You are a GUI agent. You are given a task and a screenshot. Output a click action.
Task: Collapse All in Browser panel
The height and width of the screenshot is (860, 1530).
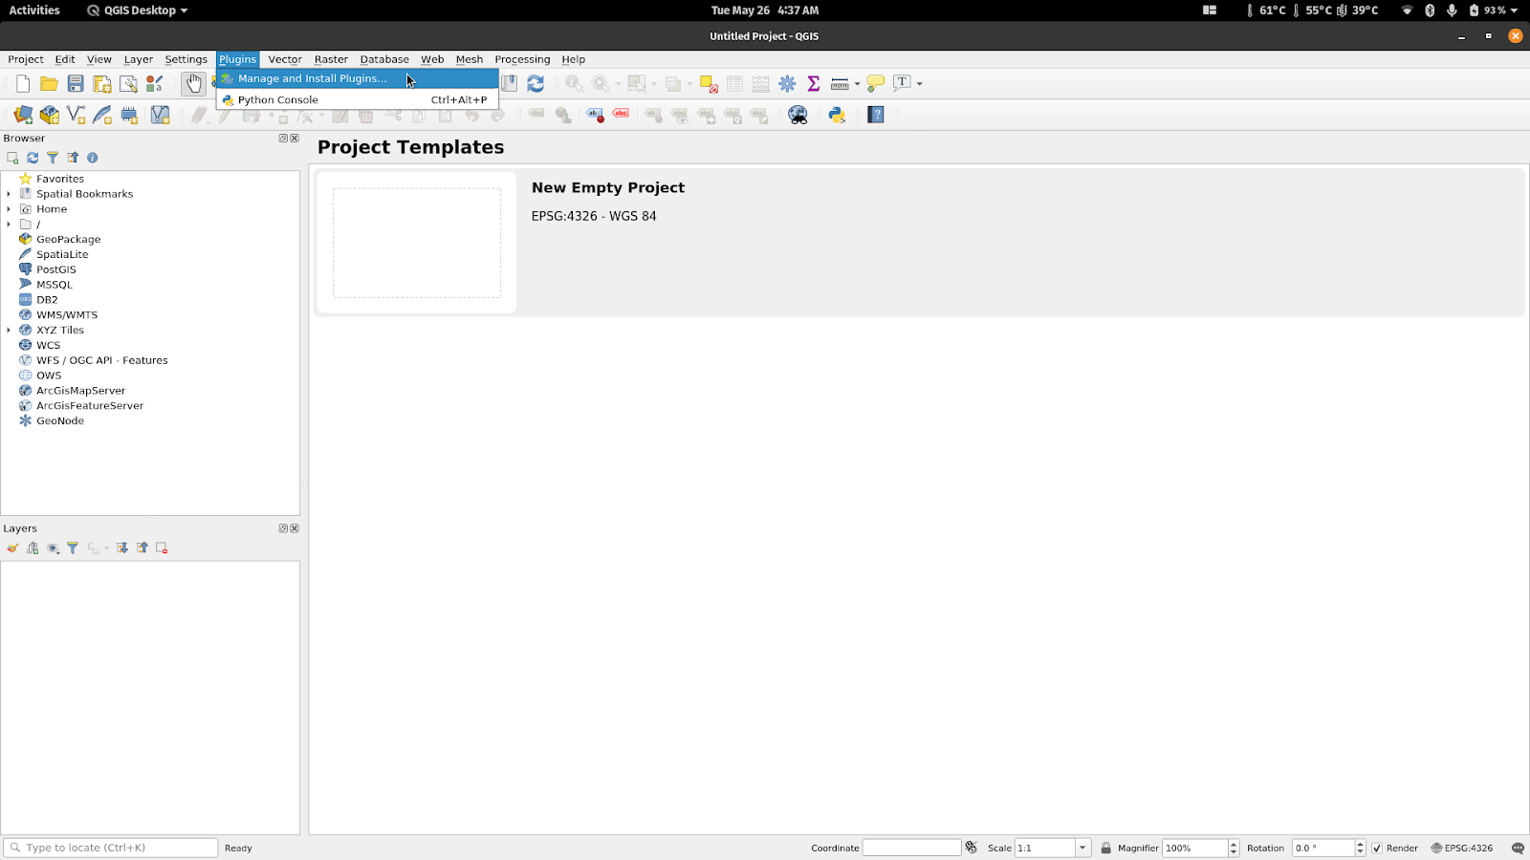(73, 158)
